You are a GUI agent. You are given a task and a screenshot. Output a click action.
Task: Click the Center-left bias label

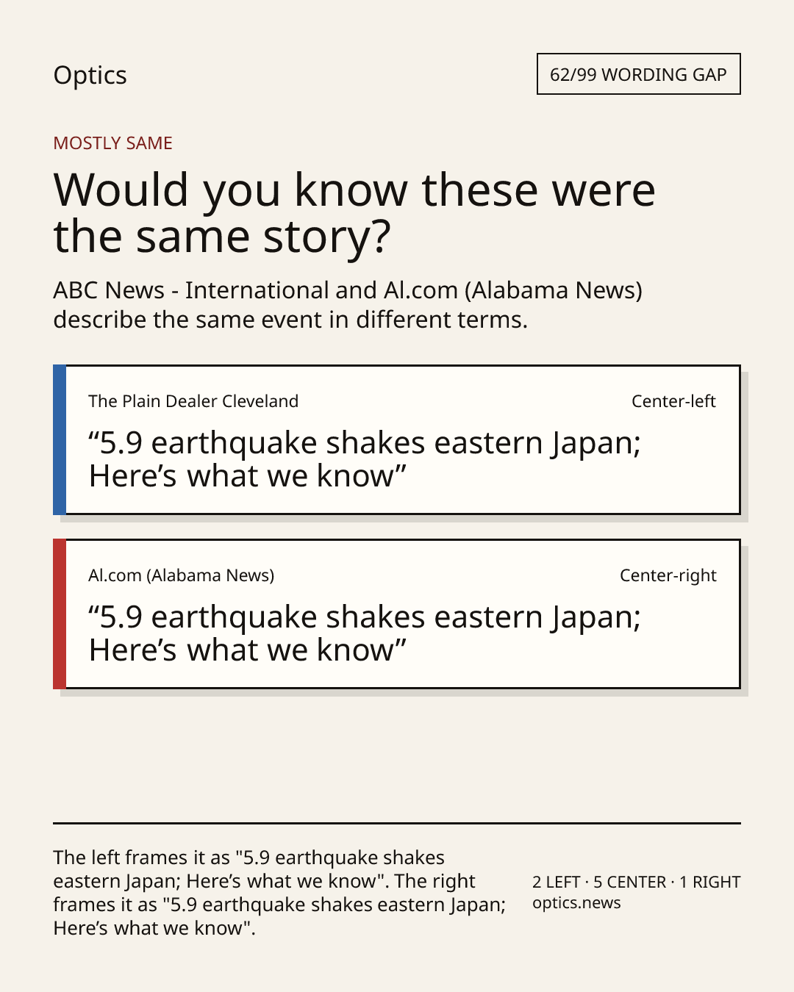click(673, 401)
